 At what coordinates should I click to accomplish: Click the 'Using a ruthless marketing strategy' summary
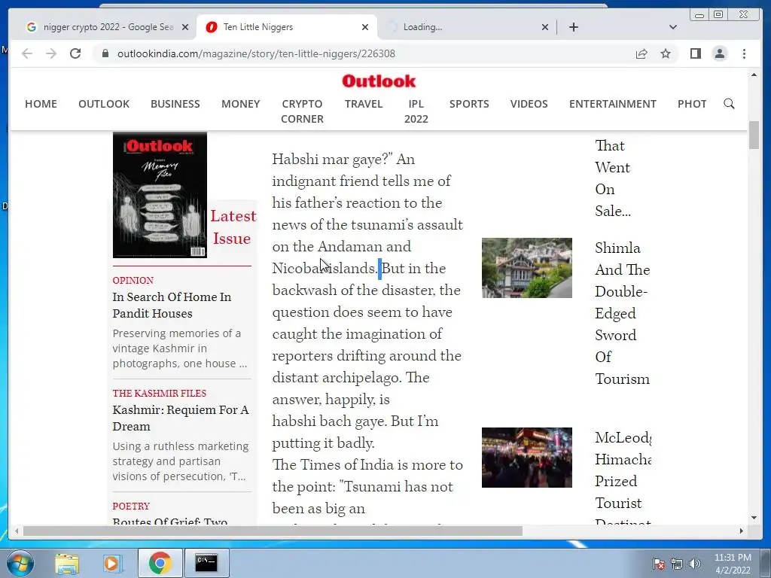(181, 461)
